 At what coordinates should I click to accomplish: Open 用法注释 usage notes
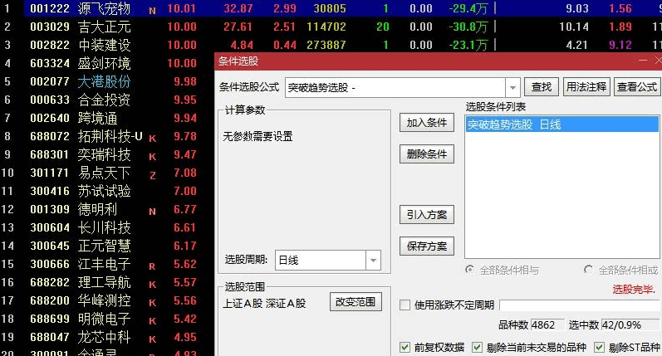586,87
